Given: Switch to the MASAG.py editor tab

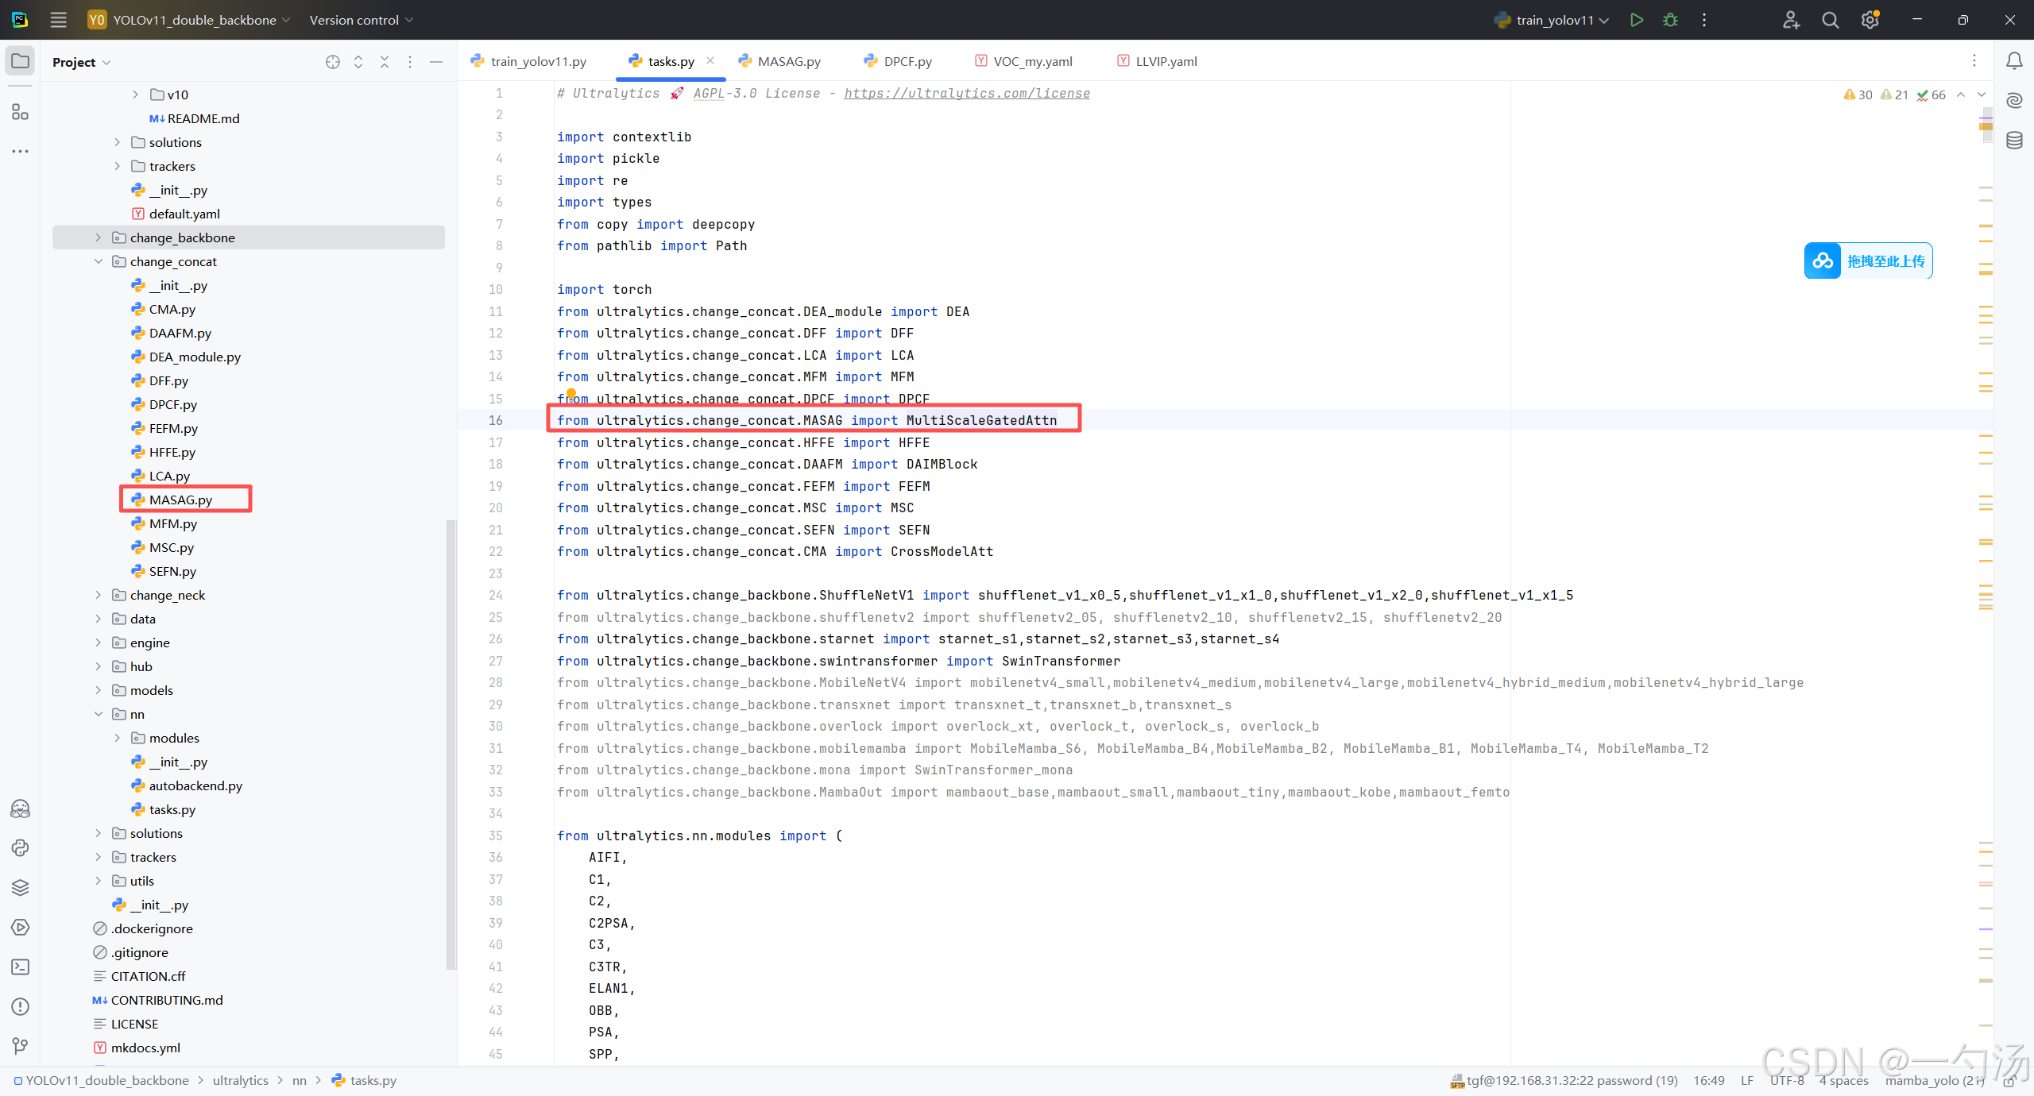Looking at the screenshot, I should click(788, 61).
